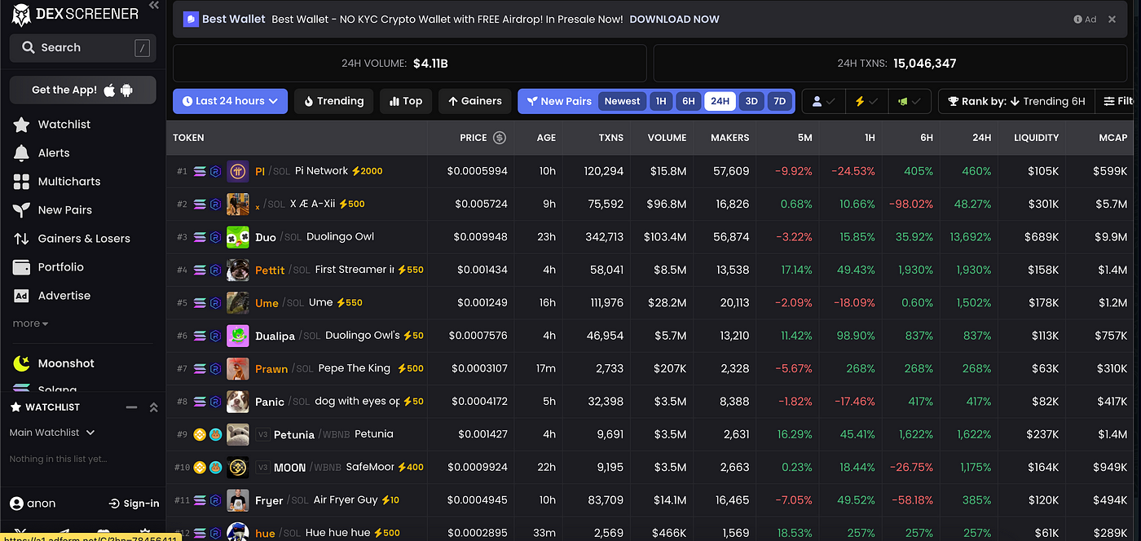Switch to the 3D age tab
This screenshot has height=541, width=1141.
pyautogui.click(x=751, y=101)
